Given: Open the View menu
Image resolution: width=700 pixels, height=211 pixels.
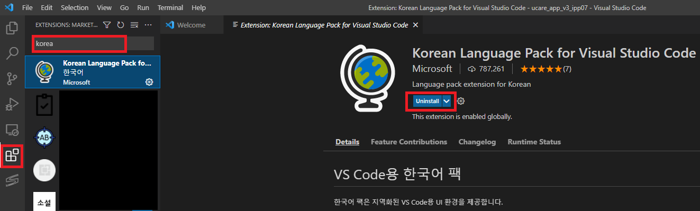Looking at the screenshot, I should pyautogui.click(x=104, y=8).
